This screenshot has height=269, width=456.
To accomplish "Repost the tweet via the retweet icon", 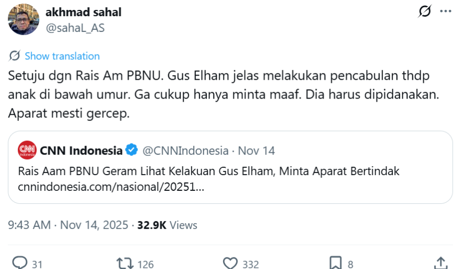I will coord(125,263).
